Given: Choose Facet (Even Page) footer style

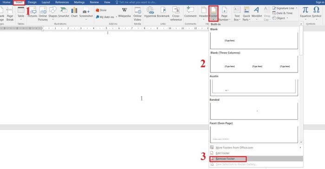Looking at the screenshot, I should pos(254,134).
